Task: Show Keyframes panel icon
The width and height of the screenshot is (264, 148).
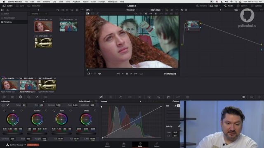Action: click(x=243, y=97)
